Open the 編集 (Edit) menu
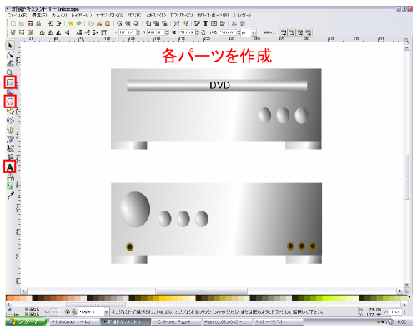The width and height of the screenshot is (417, 333). 39,15
